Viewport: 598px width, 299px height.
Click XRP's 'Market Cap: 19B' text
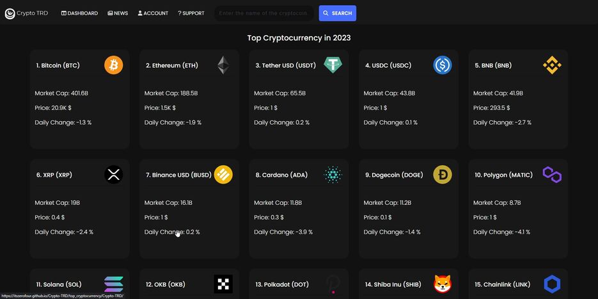pos(57,203)
